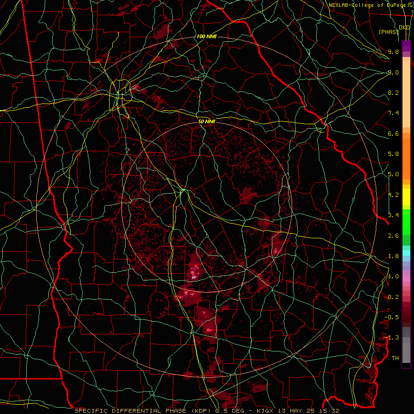The width and height of the screenshot is (414, 414).
Task: Click the 9.0 value on the color scale
Action: [393, 72]
